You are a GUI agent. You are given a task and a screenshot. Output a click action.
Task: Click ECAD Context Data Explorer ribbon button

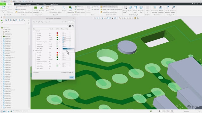[x=109, y=7]
